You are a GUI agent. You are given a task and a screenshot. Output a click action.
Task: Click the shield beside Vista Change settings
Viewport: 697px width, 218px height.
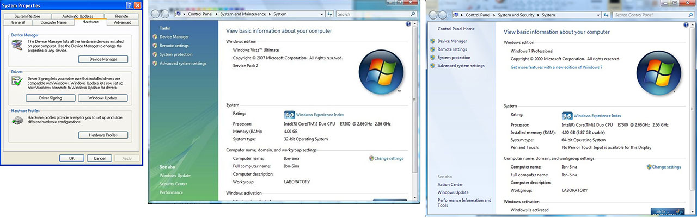pyautogui.click(x=371, y=158)
